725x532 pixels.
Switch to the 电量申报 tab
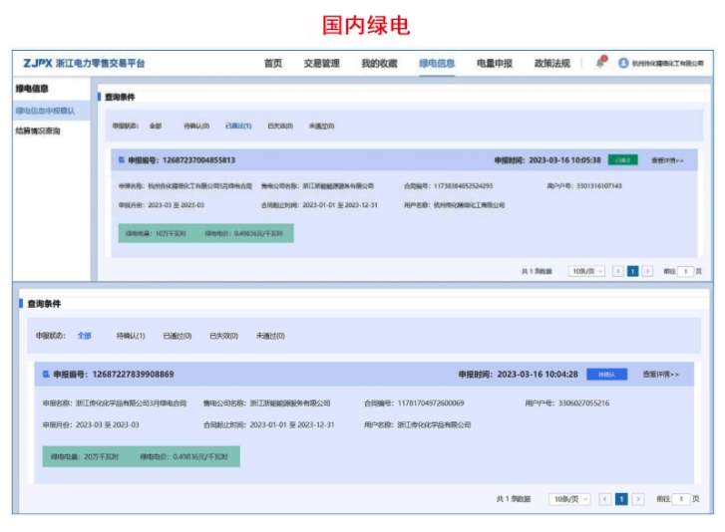click(494, 63)
